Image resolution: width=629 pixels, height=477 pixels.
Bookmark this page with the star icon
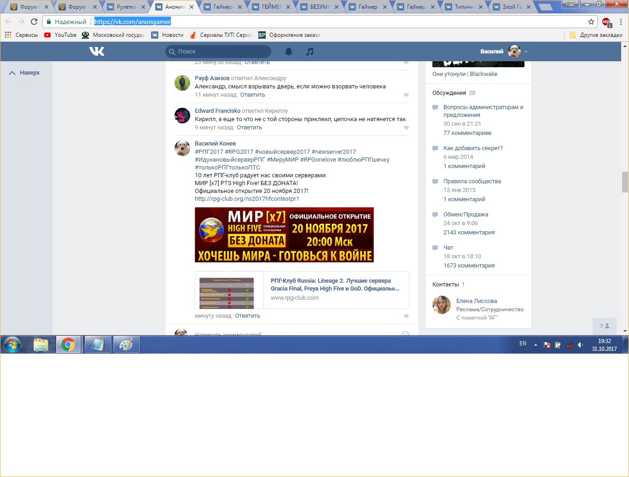click(x=591, y=22)
